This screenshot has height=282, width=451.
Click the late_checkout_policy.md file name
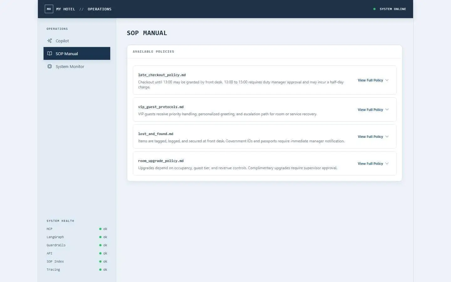point(162,75)
